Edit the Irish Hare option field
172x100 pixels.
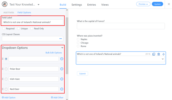click(x=33, y=79)
